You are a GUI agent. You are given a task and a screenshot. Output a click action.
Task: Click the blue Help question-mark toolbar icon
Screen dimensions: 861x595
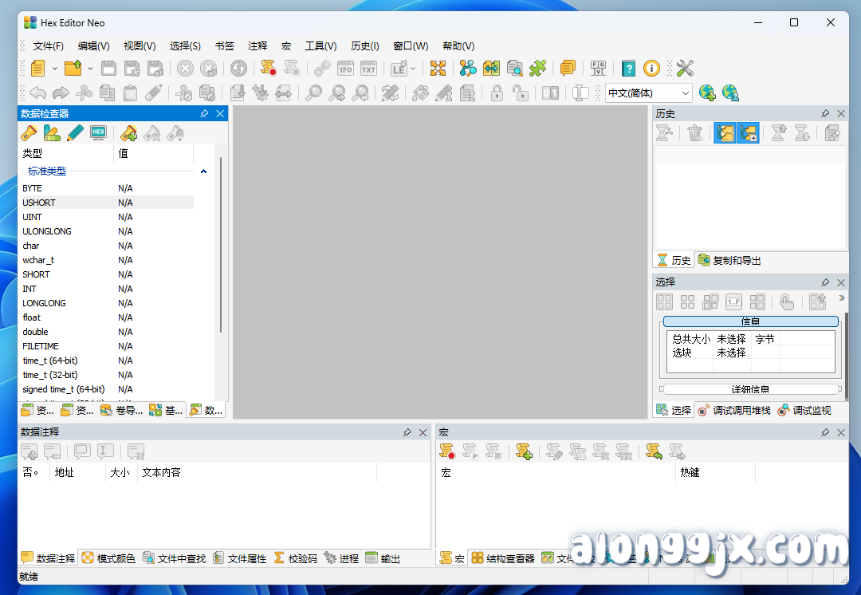coord(628,69)
